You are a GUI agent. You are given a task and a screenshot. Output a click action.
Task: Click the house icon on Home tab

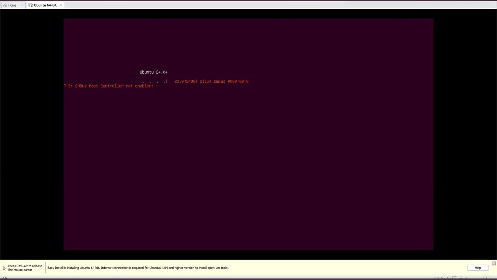click(5, 5)
